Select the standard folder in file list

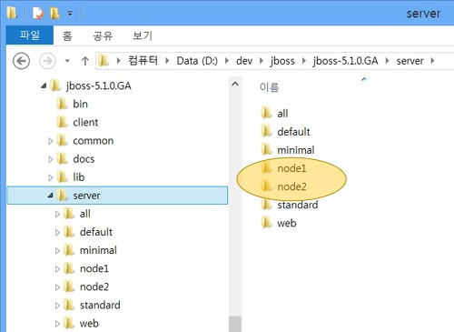pos(298,205)
